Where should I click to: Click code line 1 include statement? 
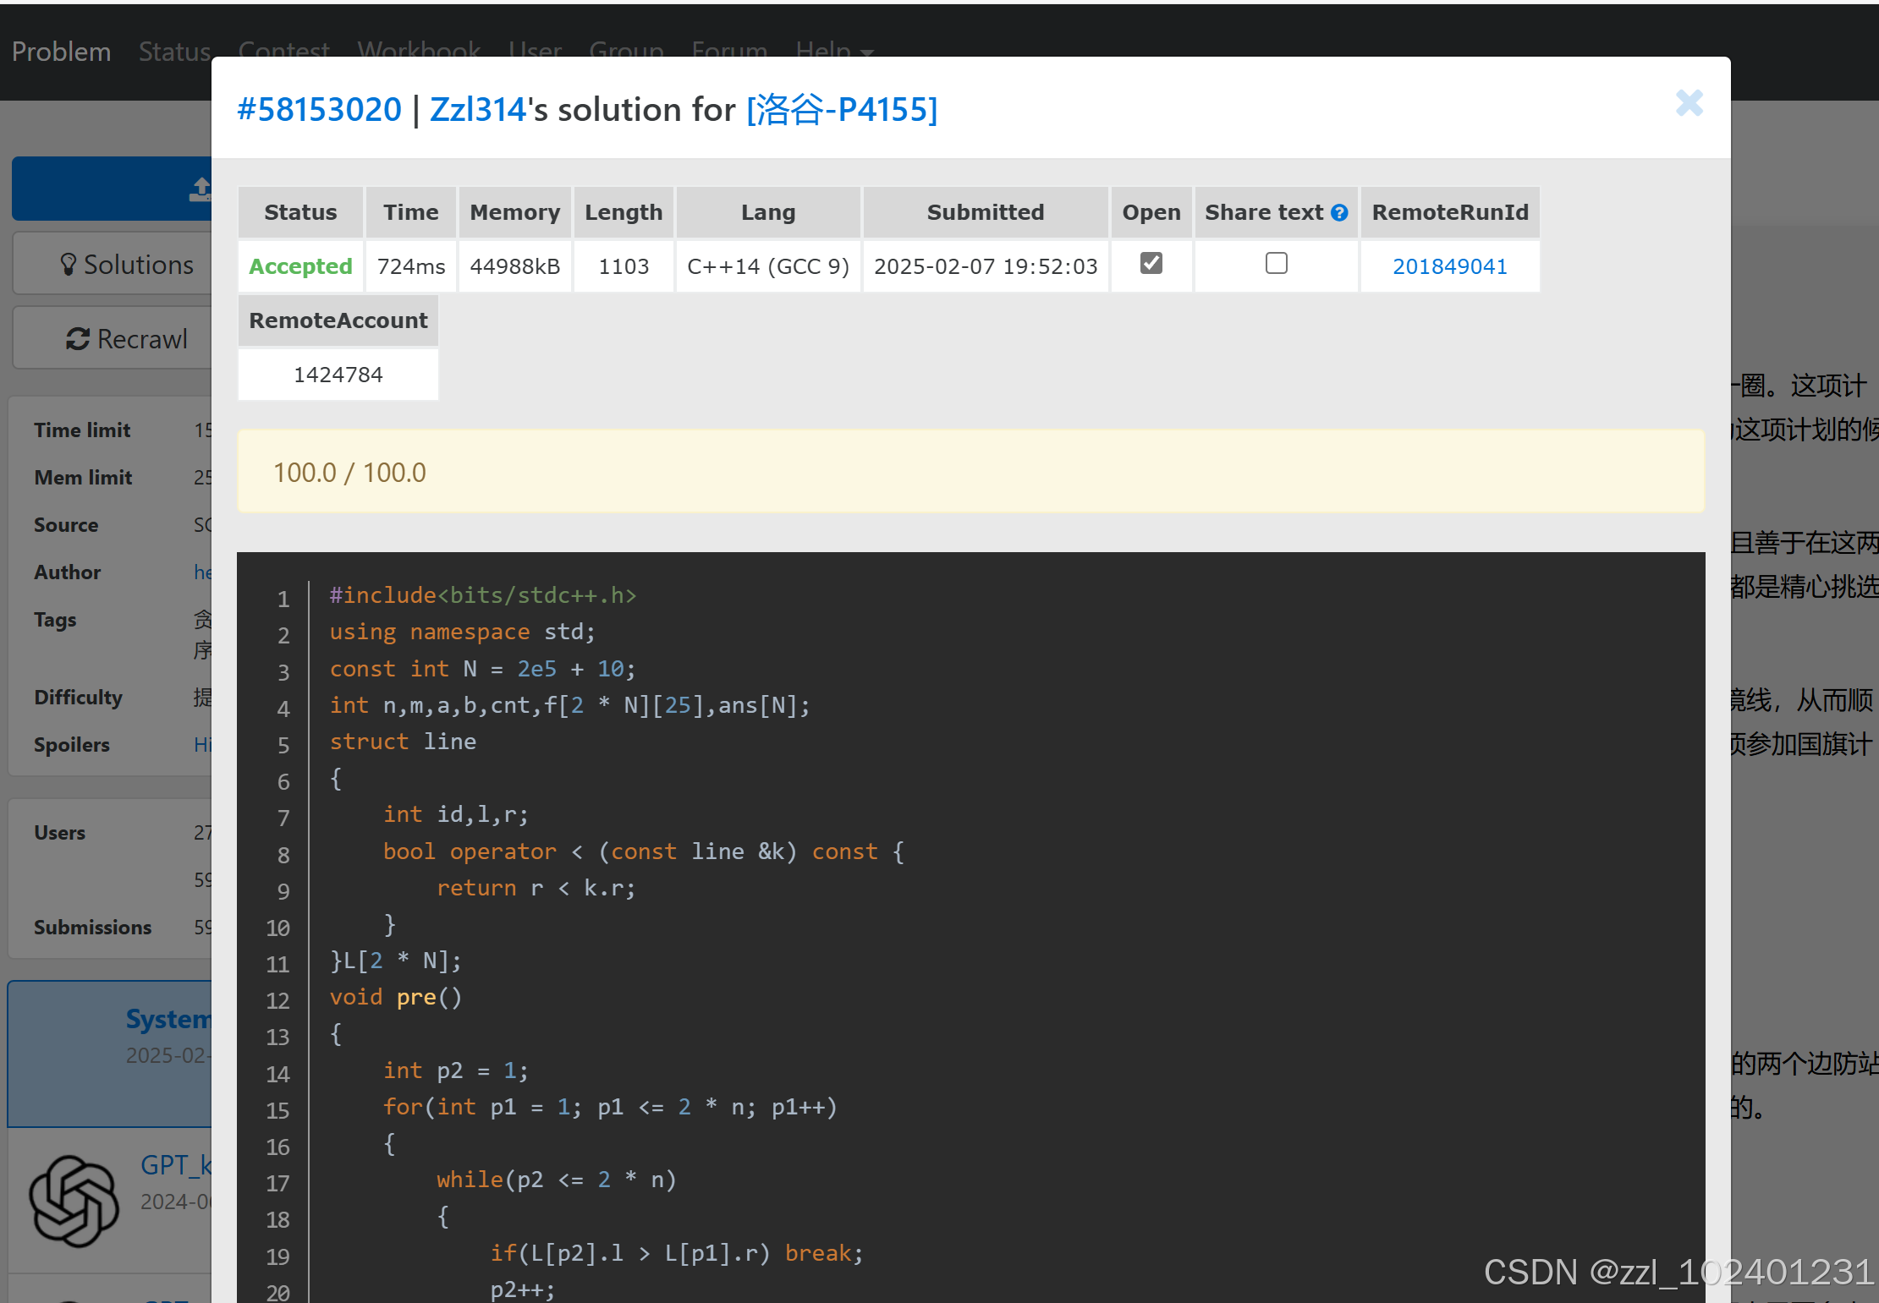pyautogui.click(x=482, y=595)
